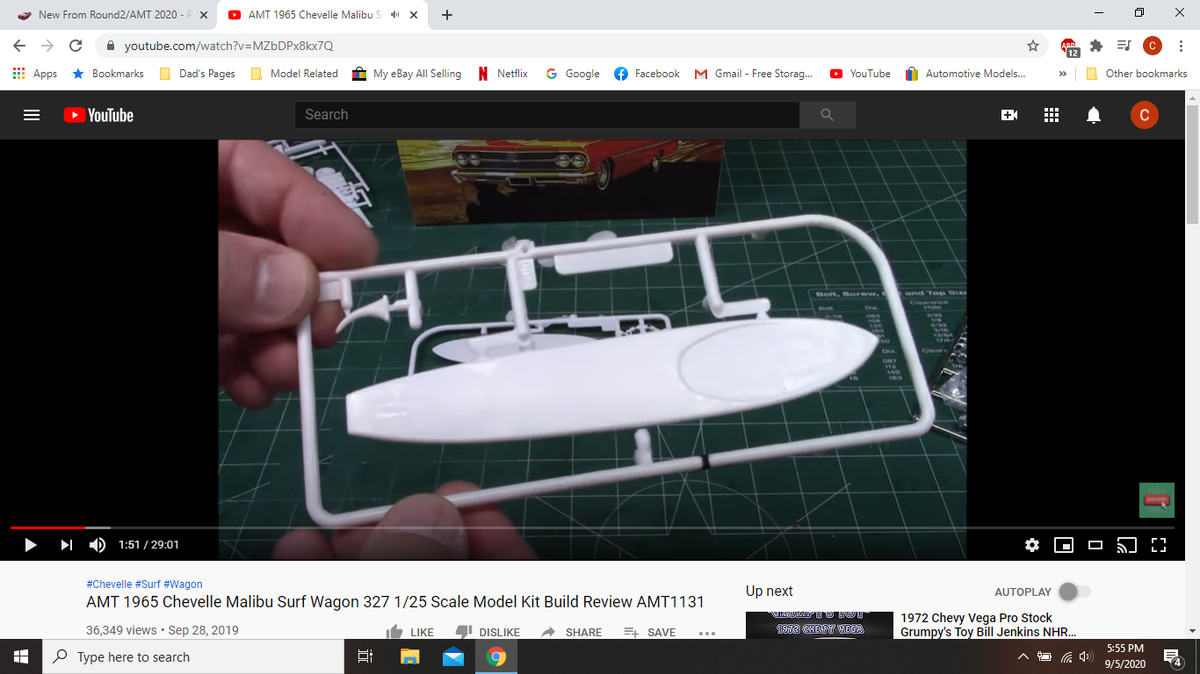This screenshot has width=1200, height=674.
Task: Go back in browser history
Action: (19, 46)
